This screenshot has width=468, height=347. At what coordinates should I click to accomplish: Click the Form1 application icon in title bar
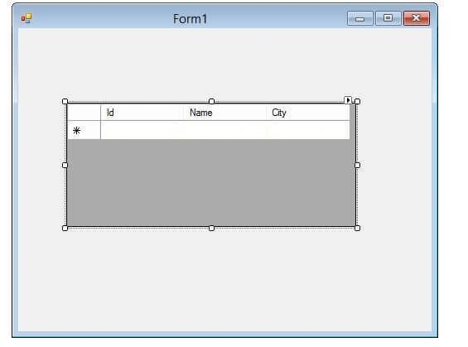point(27,18)
